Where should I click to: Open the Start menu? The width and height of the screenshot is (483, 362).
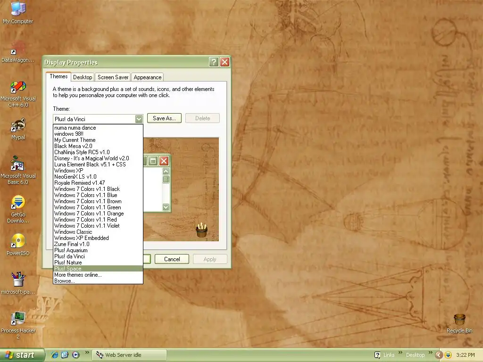(x=22, y=355)
